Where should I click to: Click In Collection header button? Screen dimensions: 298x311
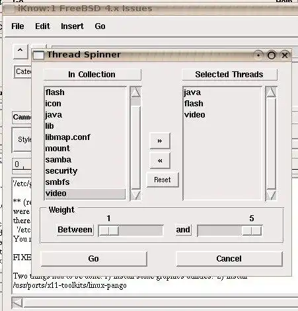click(x=92, y=75)
